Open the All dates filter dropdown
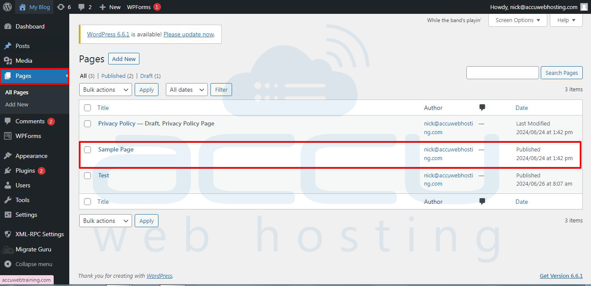This screenshot has height=286, width=591. tap(187, 90)
